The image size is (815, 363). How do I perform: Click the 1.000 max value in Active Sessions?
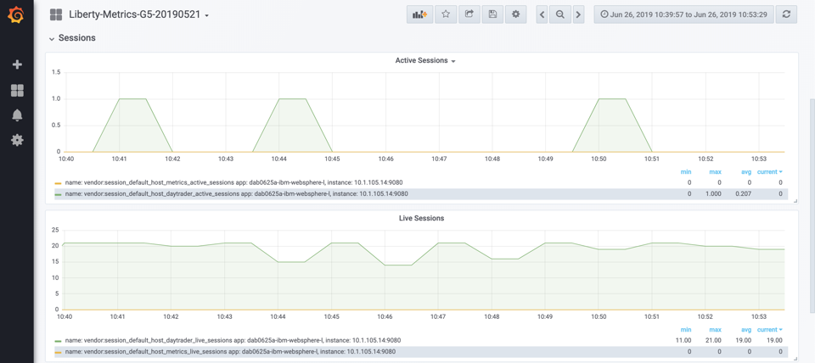pos(714,194)
